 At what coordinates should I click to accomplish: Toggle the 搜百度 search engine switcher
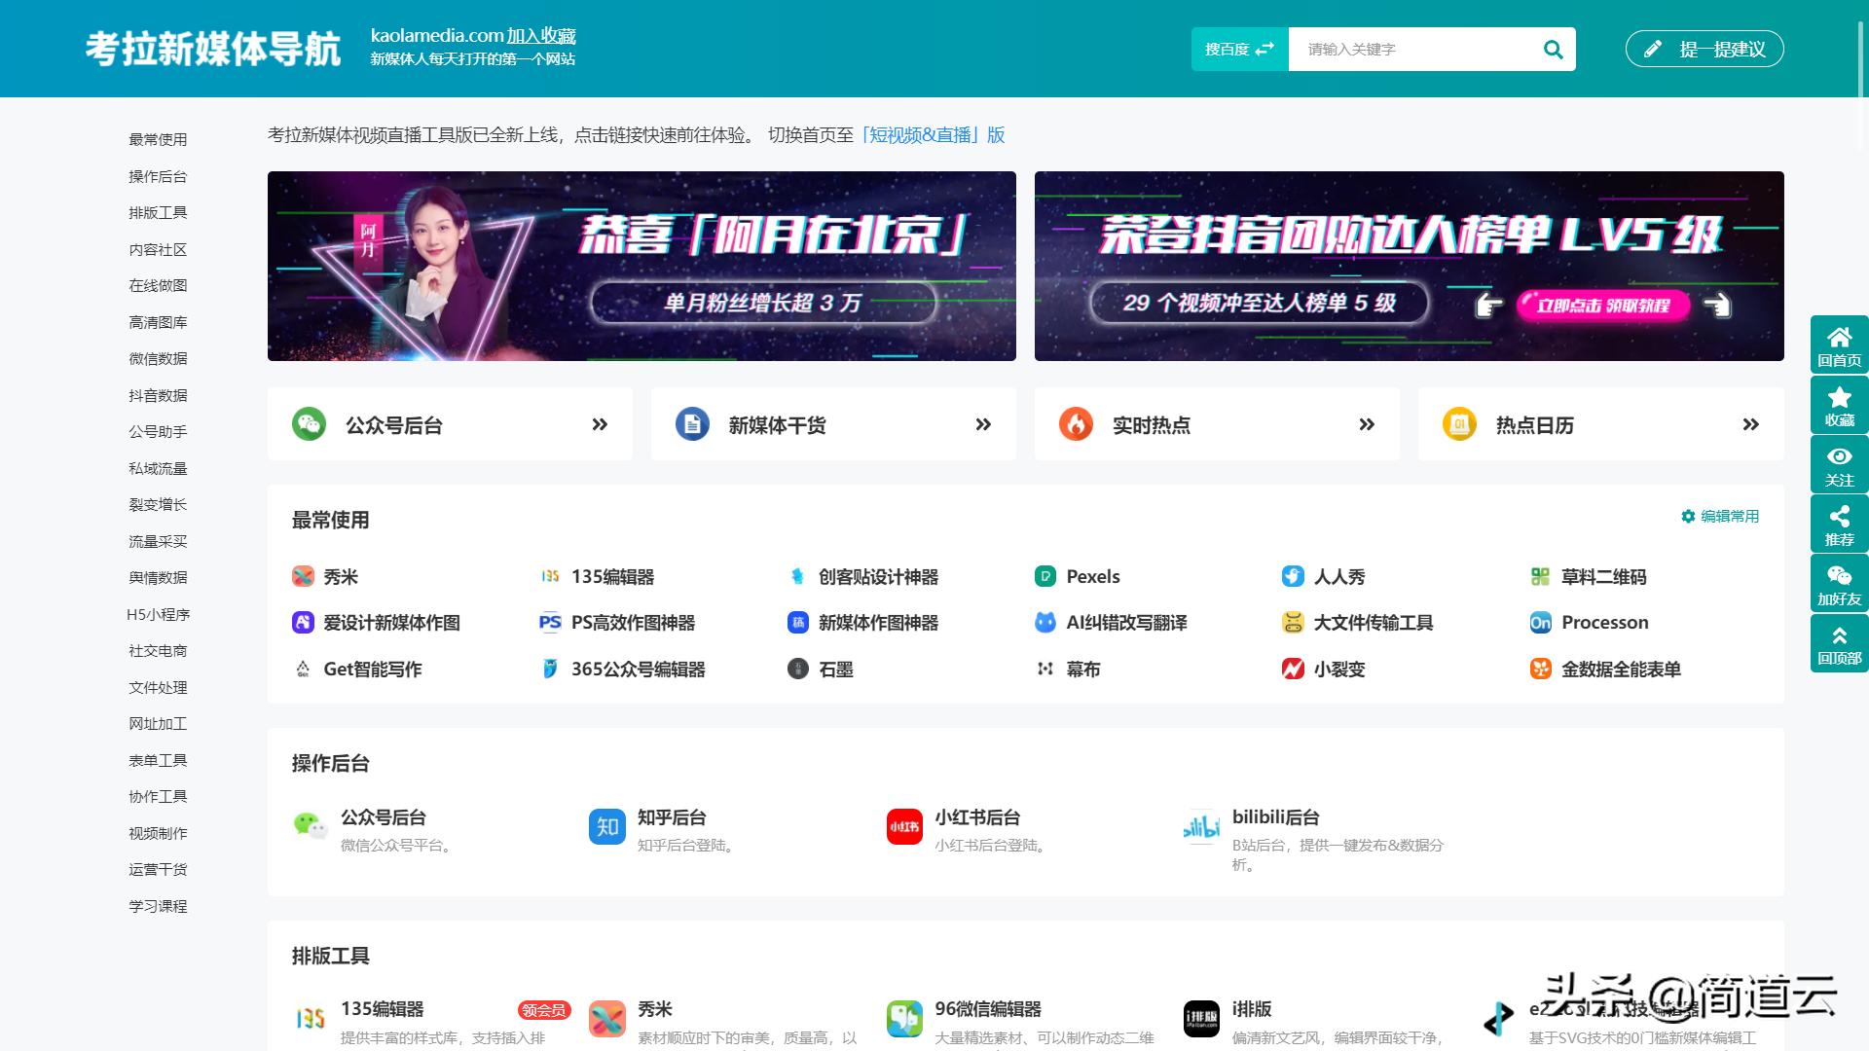tap(1238, 48)
